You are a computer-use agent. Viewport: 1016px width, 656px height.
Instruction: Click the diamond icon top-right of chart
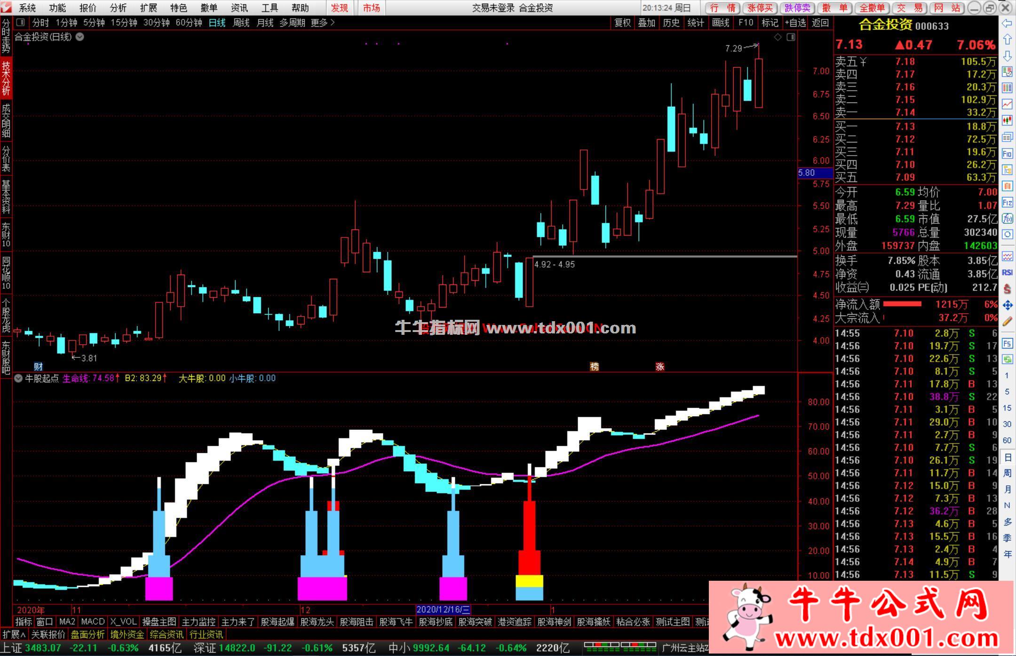(x=778, y=37)
